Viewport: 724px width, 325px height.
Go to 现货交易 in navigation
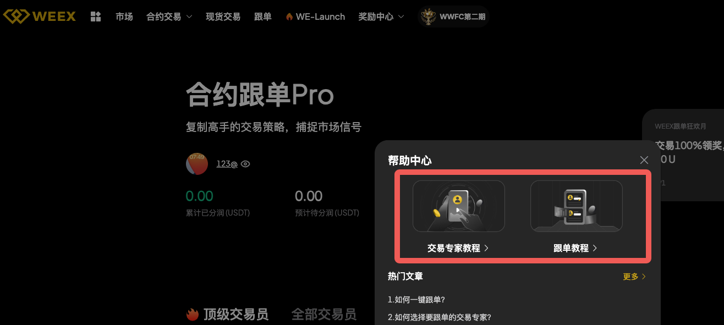click(x=223, y=17)
